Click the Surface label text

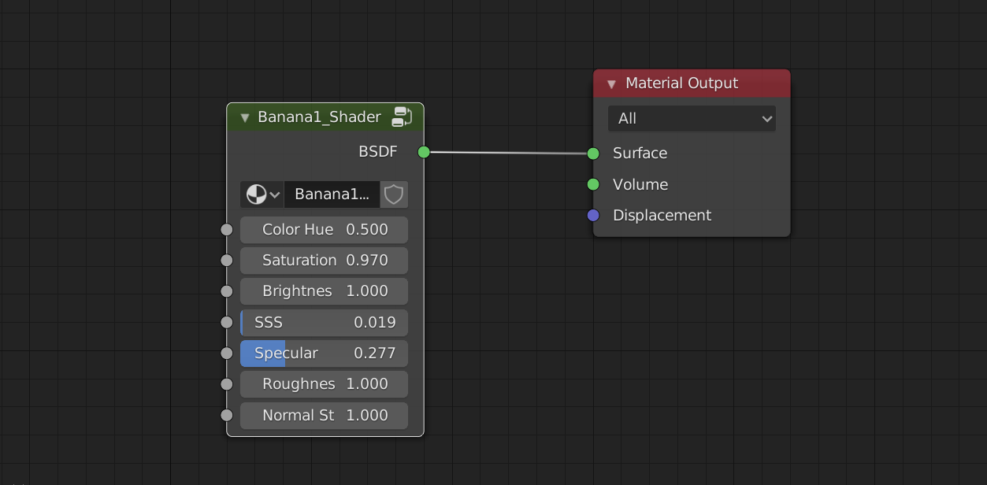[x=639, y=153]
